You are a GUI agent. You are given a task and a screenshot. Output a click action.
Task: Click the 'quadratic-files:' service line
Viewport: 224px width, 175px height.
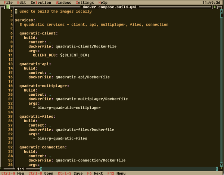click(37, 116)
